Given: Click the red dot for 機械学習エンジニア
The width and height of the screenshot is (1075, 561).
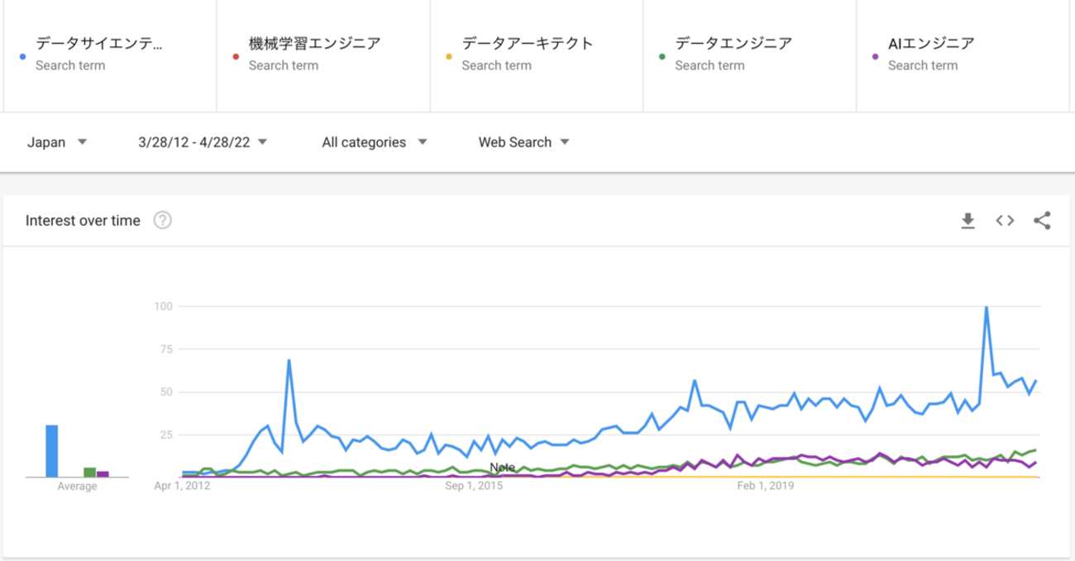Looking at the screenshot, I should point(236,57).
